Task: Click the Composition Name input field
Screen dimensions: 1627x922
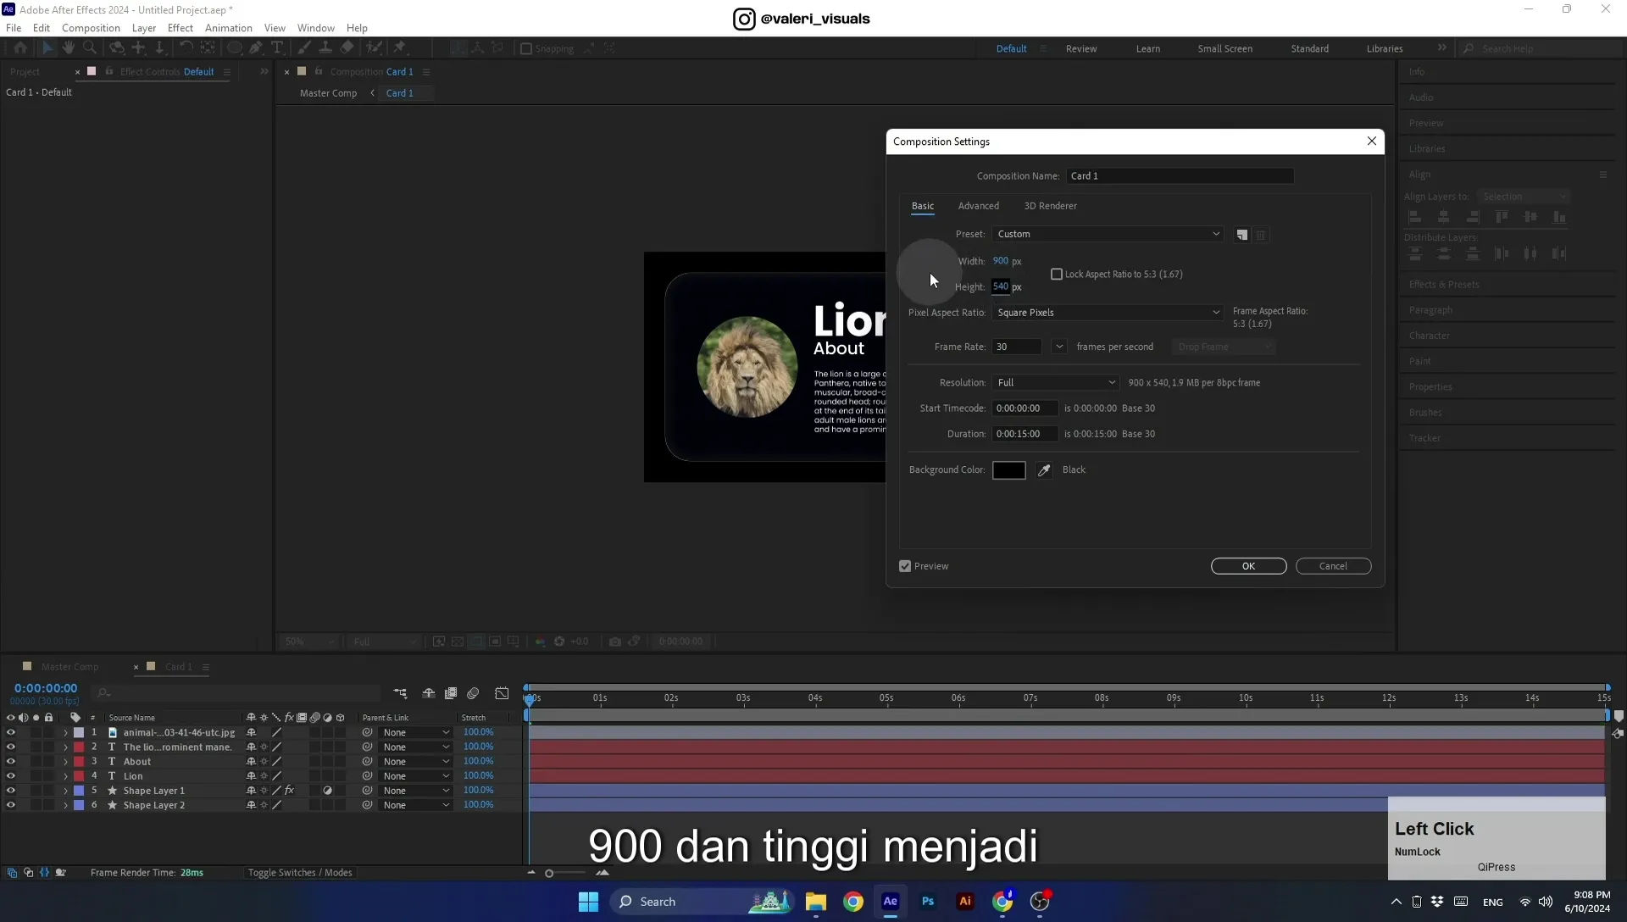Action: pyautogui.click(x=1180, y=176)
